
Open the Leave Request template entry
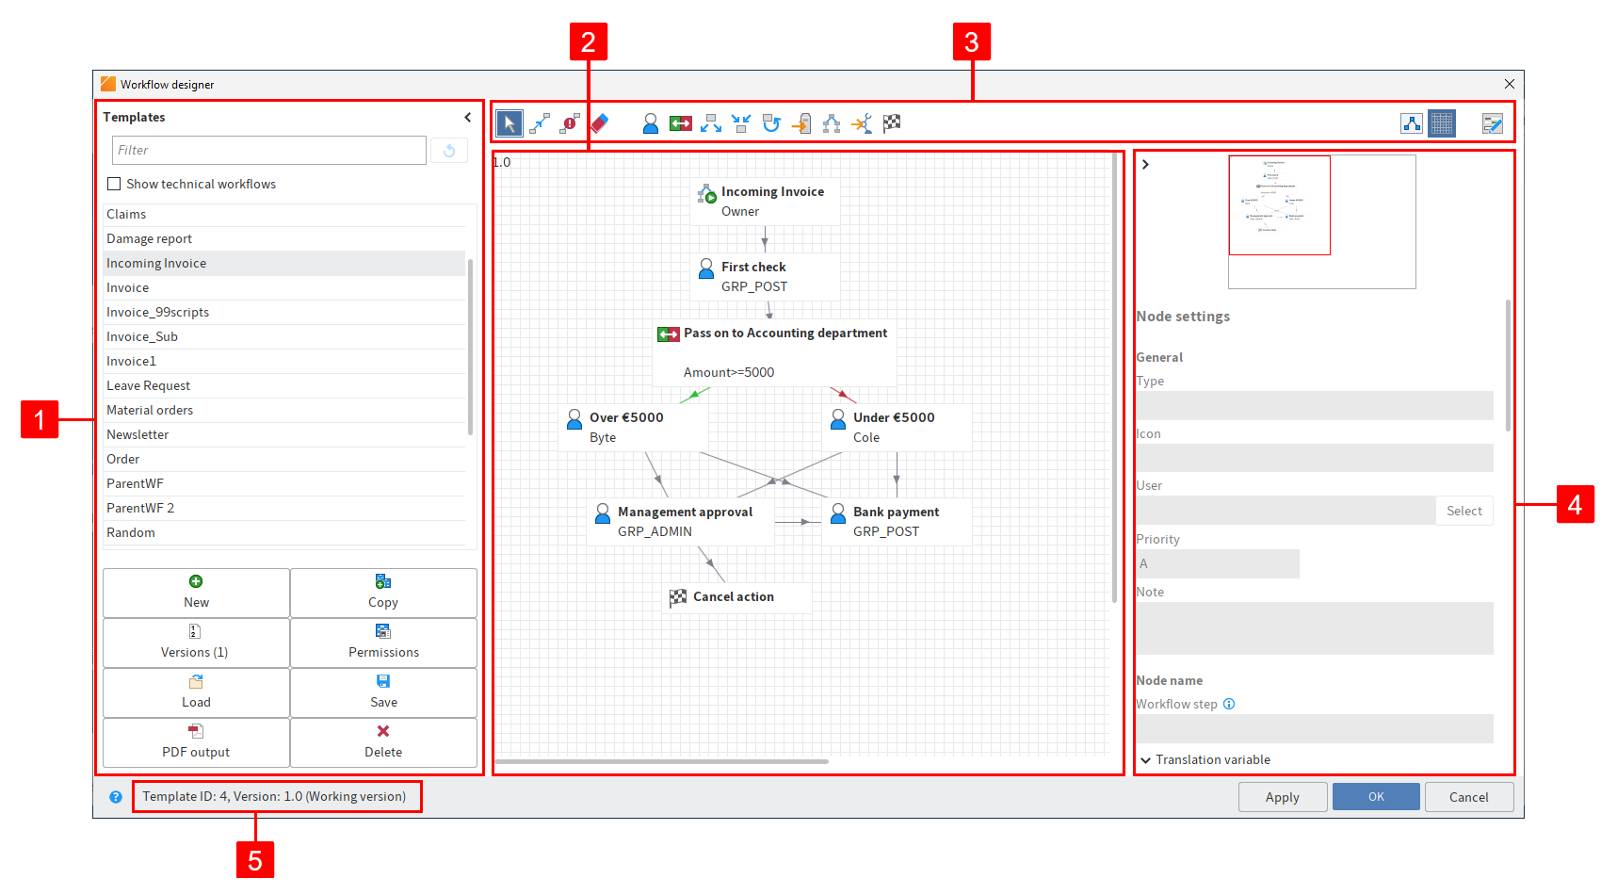(148, 385)
